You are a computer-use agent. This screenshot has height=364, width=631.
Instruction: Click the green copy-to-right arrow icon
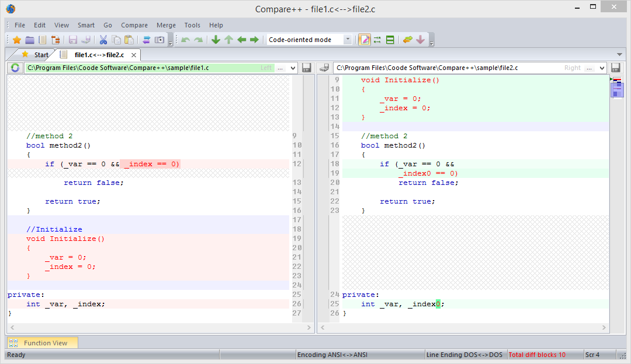click(254, 40)
